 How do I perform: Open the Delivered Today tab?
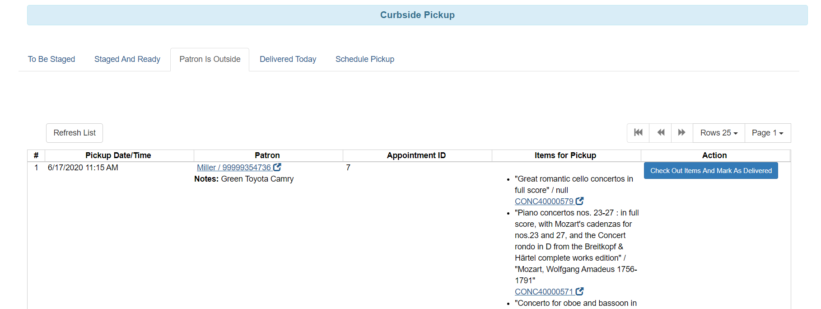(x=288, y=59)
